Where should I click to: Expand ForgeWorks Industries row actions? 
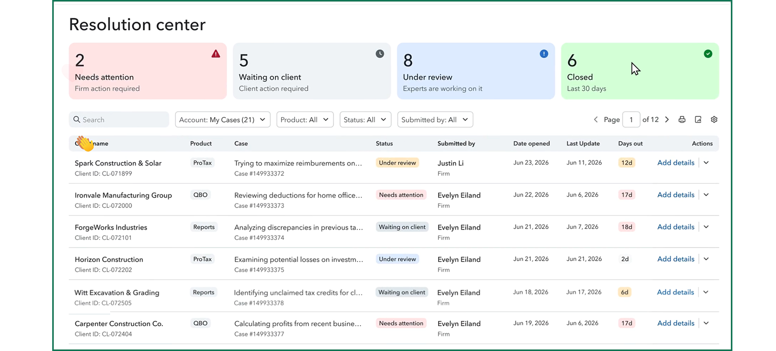[x=706, y=227]
